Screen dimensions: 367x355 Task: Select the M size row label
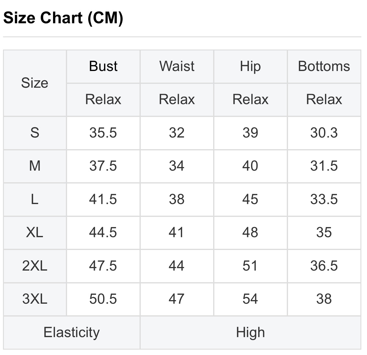point(35,166)
